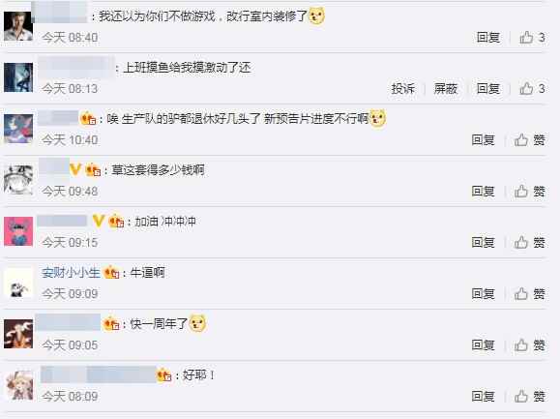The image size is (560, 419).
Task: Like the 加油 冲冲冲 comment
Action: (530, 242)
